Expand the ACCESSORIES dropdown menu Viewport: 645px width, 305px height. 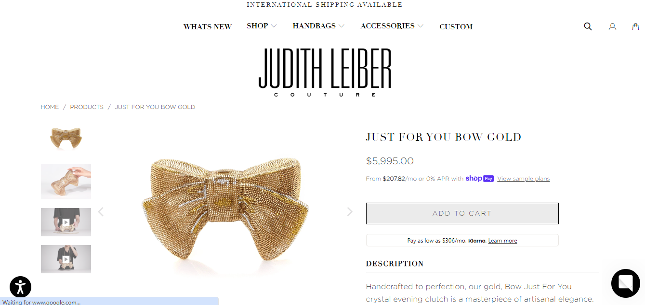click(392, 26)
